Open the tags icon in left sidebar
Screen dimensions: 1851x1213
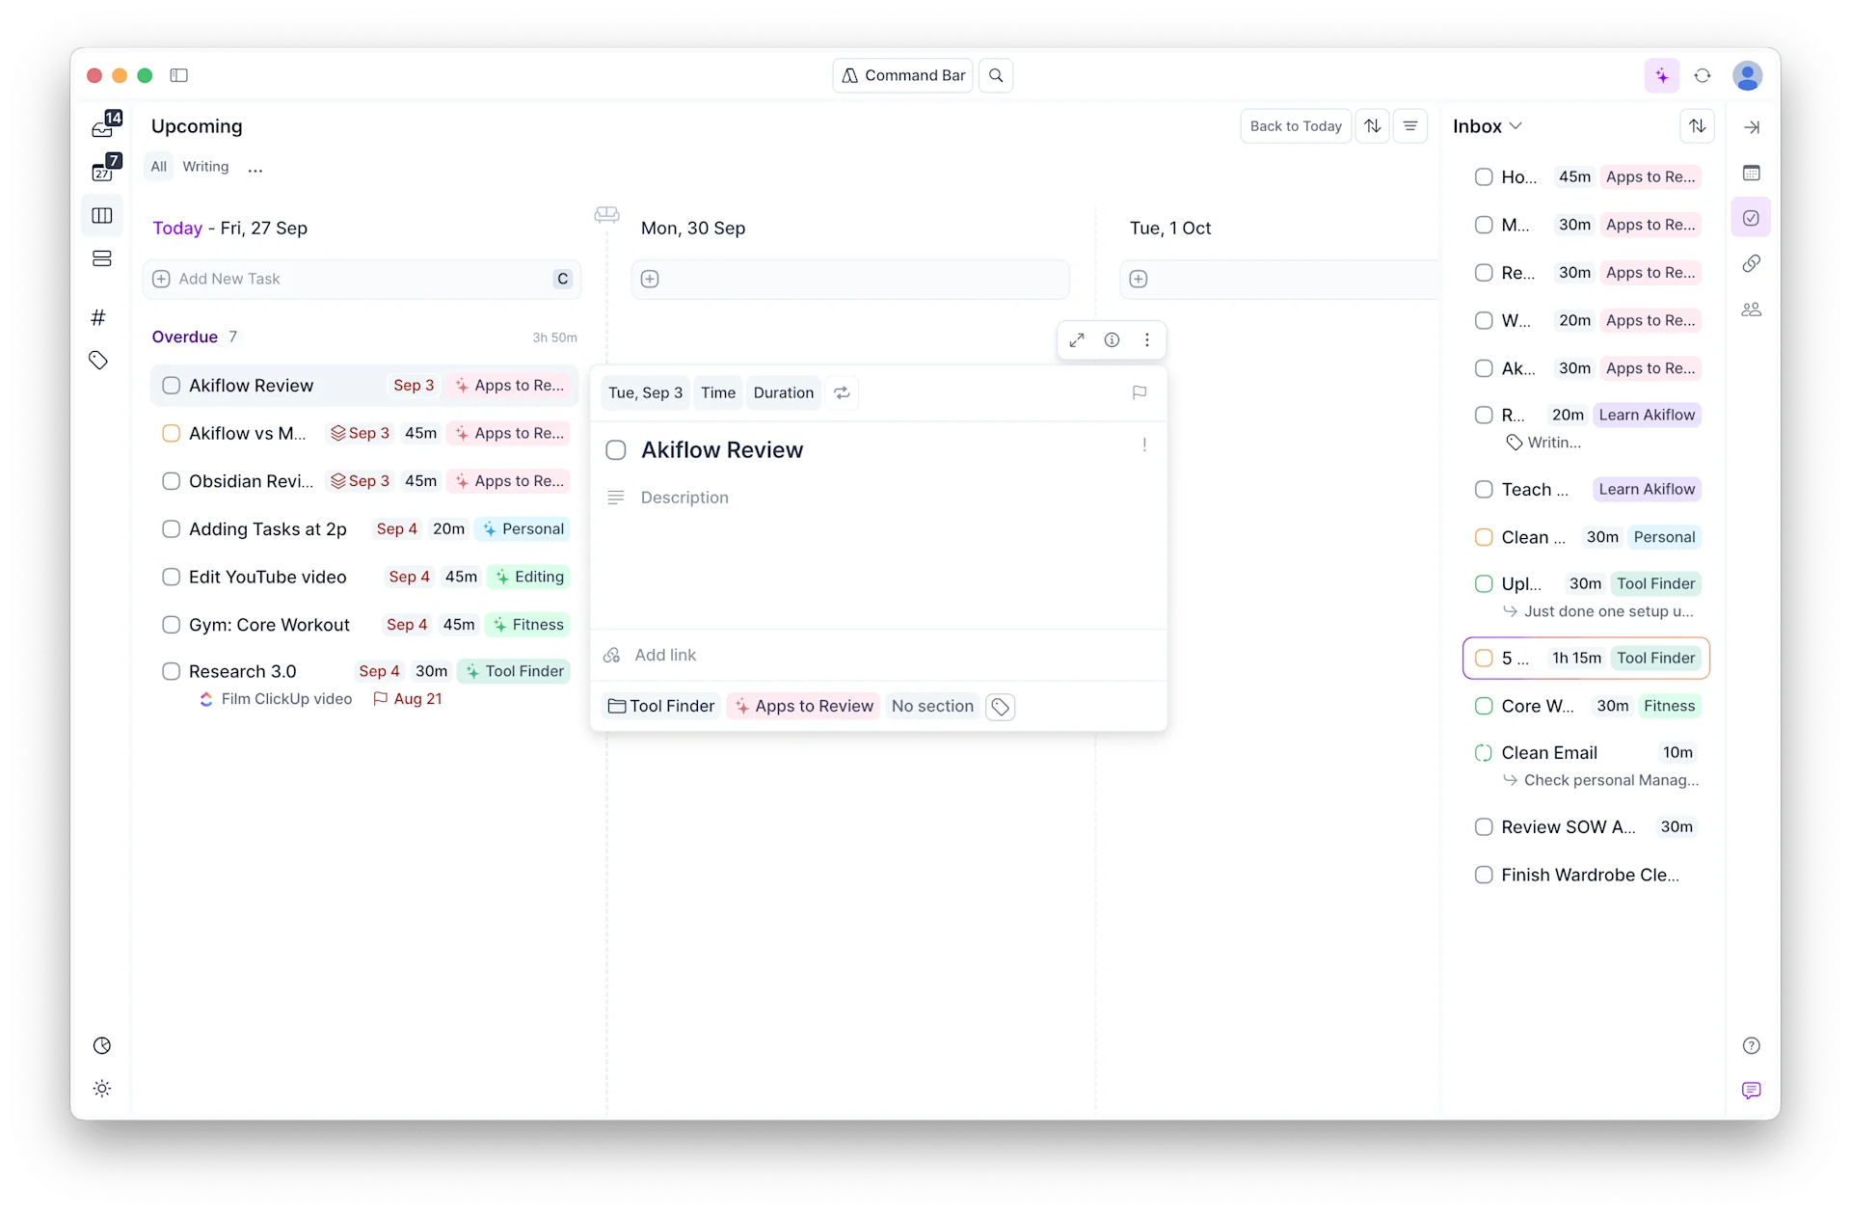[x=98, y=360]
